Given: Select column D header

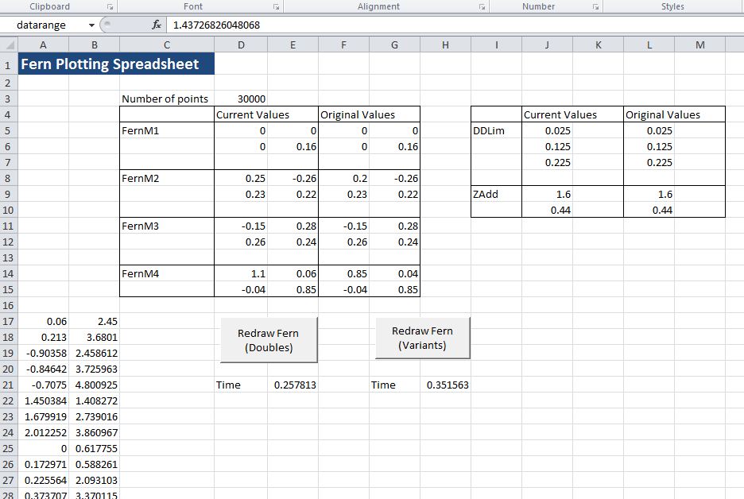Looking at the screenshot, I should (241, 45).
